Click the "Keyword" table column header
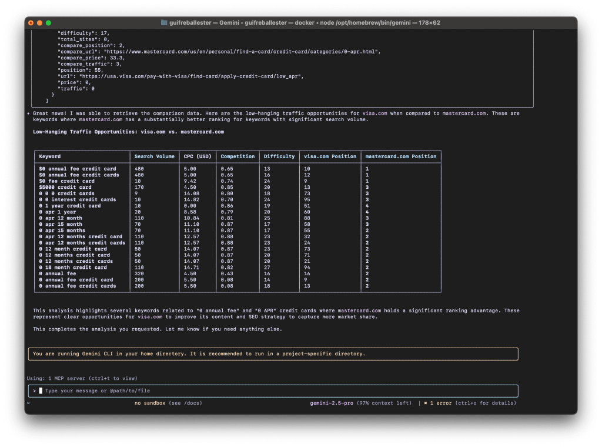Screen dimensions: 602x447 [x=50, y=156]
